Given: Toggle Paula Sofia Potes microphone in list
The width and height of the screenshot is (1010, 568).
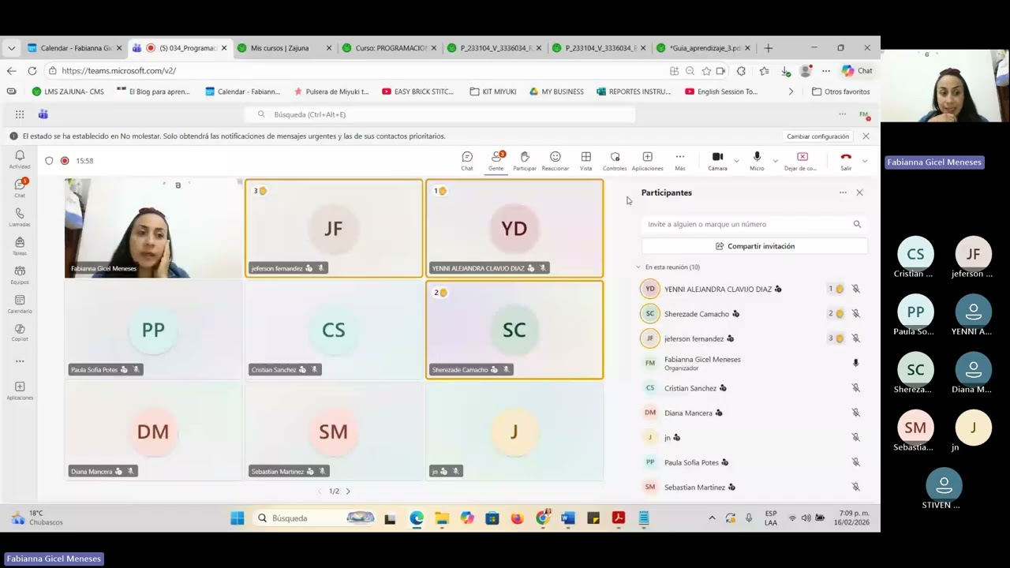Looking at the screenshot, I should (855, 462).
